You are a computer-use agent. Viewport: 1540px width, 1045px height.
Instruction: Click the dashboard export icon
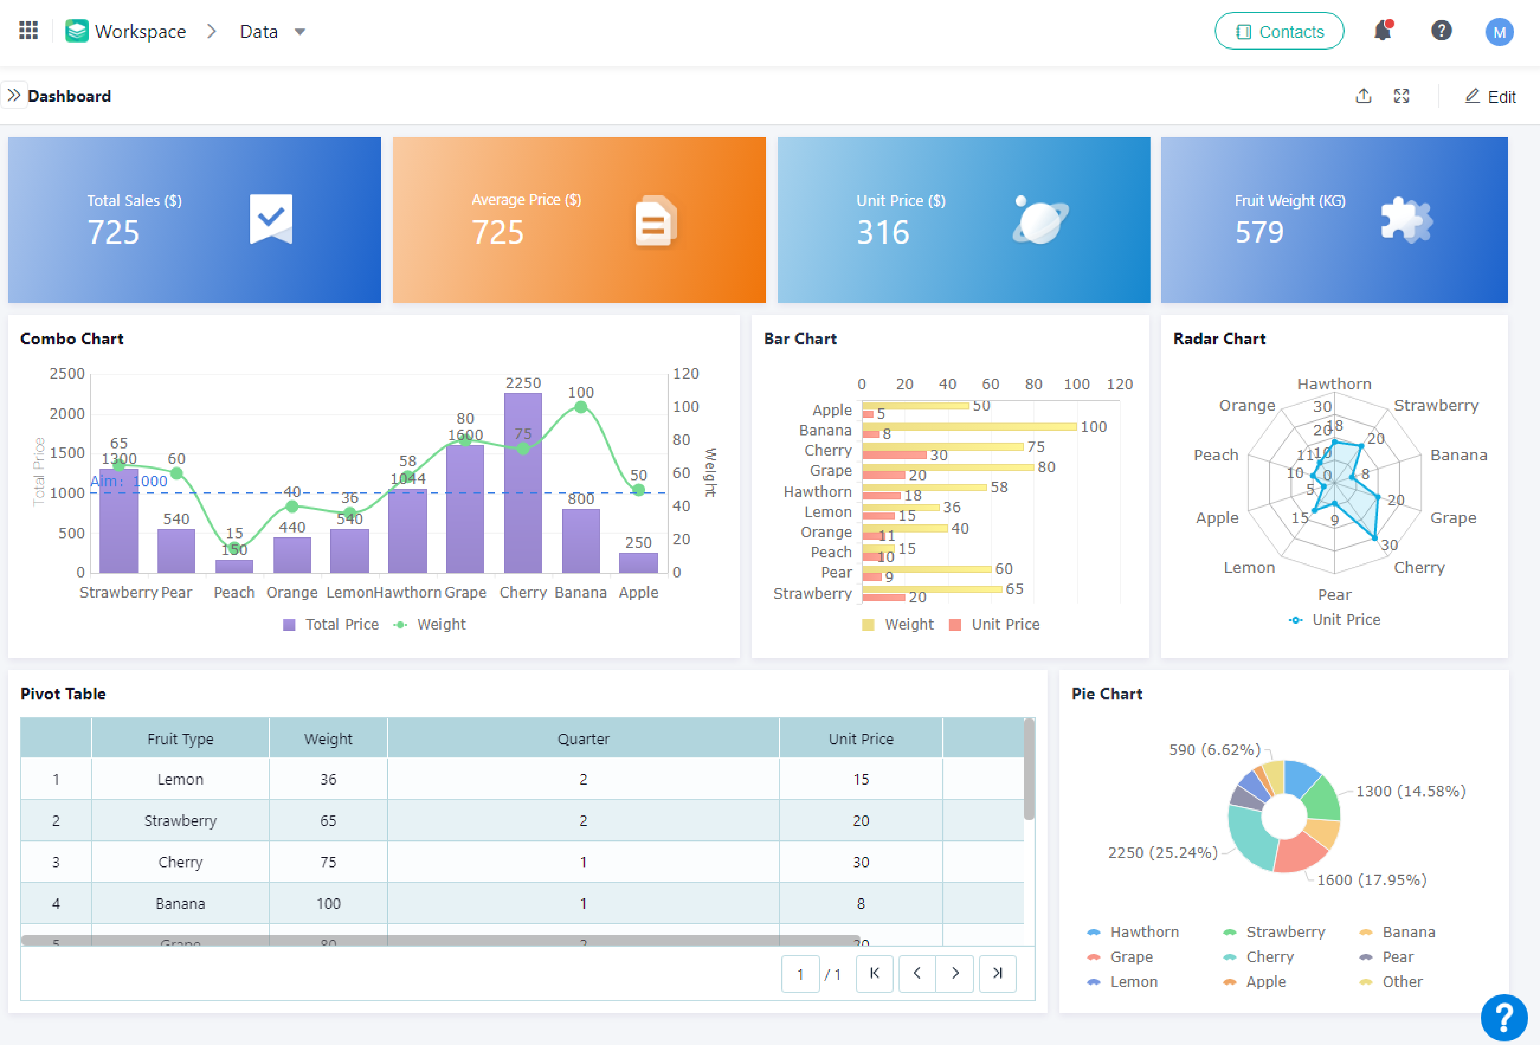1364,96
